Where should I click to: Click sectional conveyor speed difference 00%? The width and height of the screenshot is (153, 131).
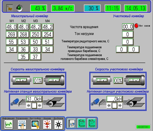(118, 80)
